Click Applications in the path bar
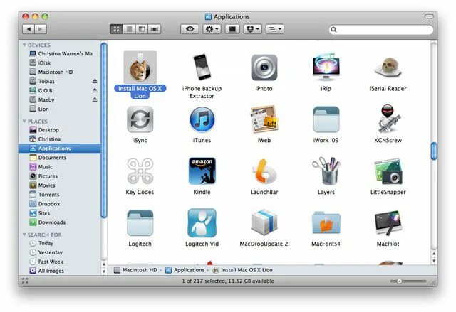The height and width of the screenshot is (312, 456). (185, 270)
